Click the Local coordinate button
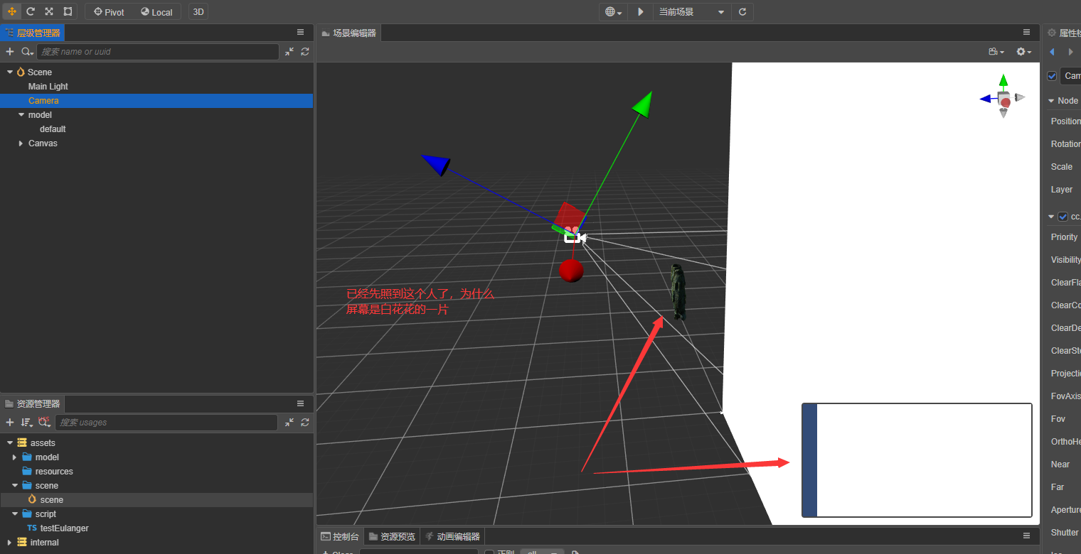Image resolution: width=1081 pixels, height=554 pixels. pyautogui.click(x=156, y=12)
